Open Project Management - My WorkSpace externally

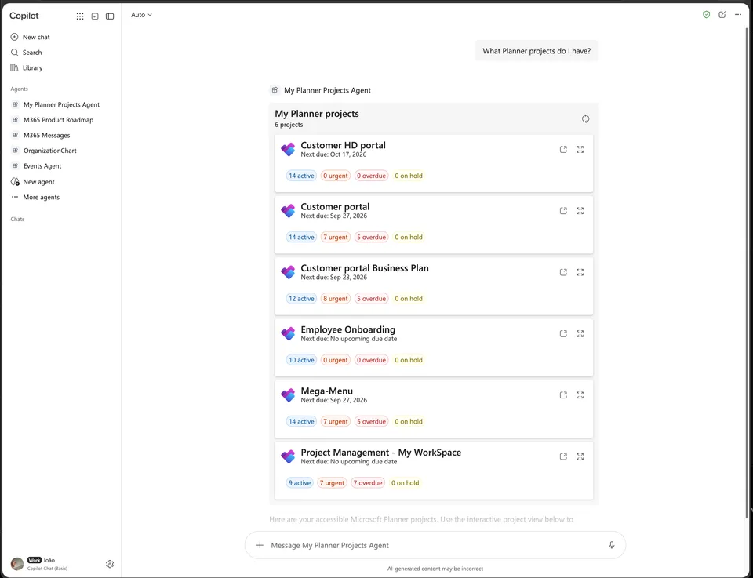(563, 456)
